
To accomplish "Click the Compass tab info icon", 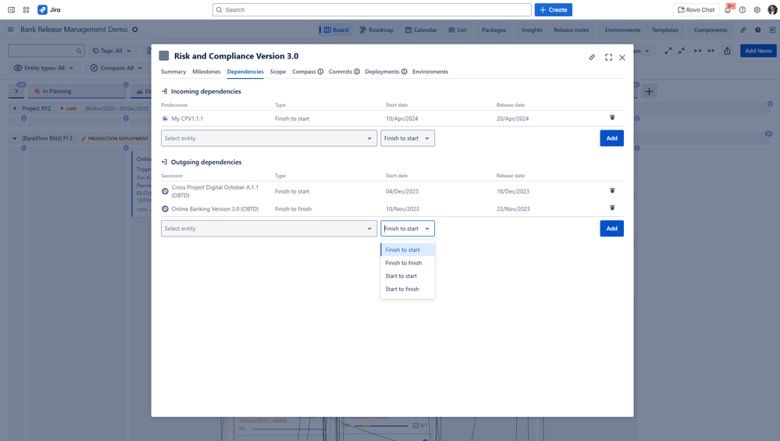I will click(320, 72).
